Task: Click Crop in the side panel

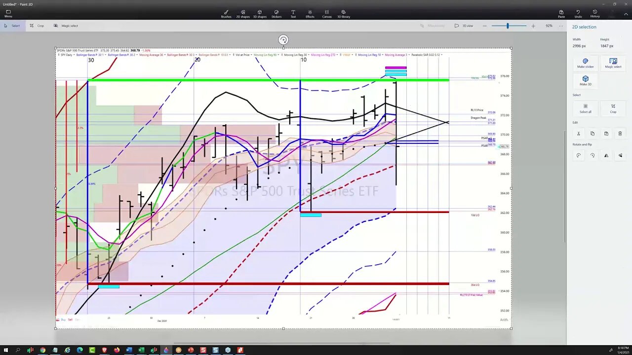Action: (x=613, y=108)
